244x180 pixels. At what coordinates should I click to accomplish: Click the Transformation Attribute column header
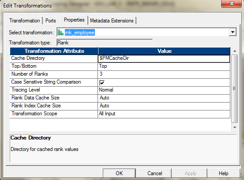coord(54,51)
